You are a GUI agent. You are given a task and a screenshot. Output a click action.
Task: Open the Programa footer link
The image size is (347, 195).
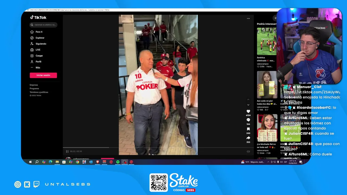pyautogui.click(x=34, y=89)
